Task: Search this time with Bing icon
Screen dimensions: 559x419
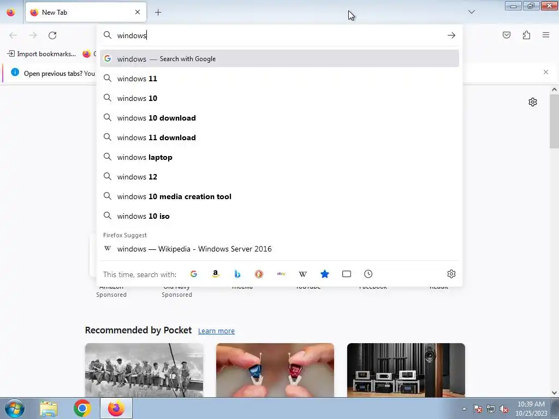Action: pos(237,274)
